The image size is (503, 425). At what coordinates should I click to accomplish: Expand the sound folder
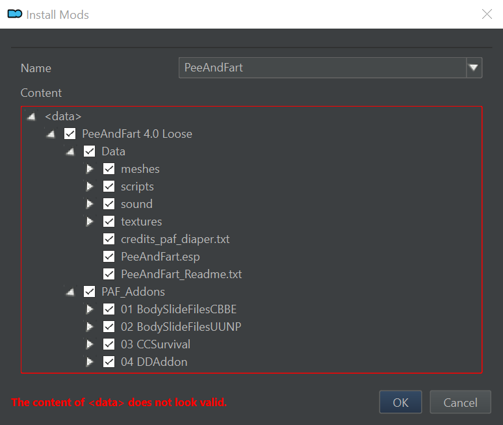coord(90,204)
